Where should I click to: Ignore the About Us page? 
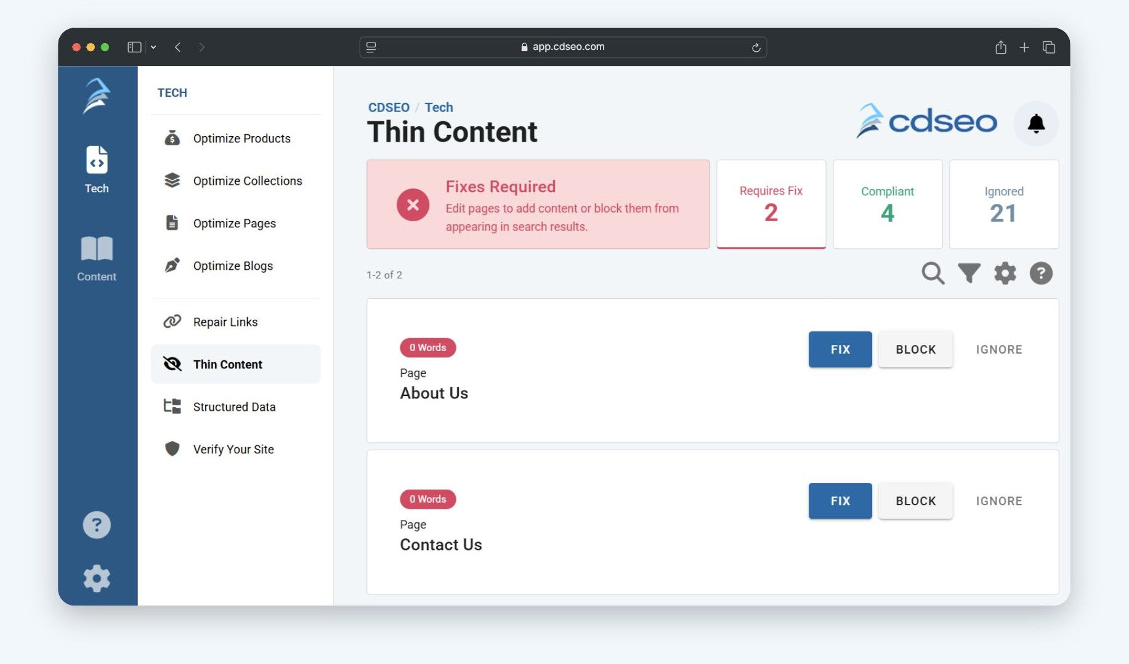(x=998, y=350)
